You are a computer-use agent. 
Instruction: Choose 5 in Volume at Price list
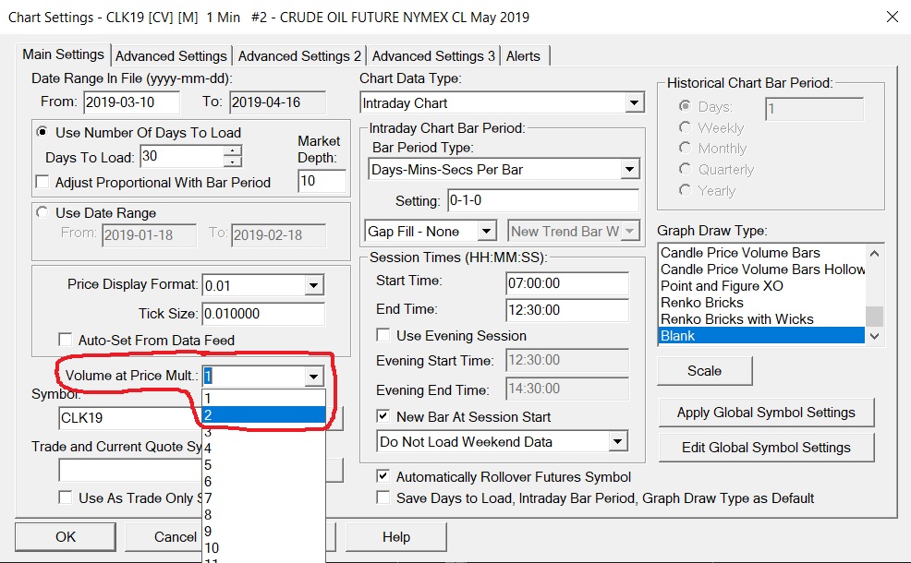tap(263, 465)
